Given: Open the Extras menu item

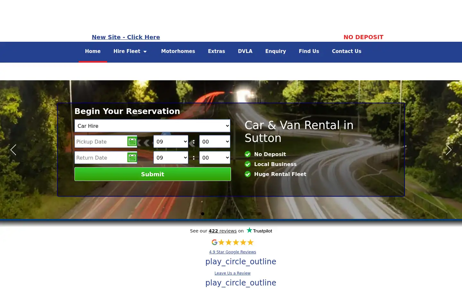Looking at the screenshot, I should pos(217,51).
